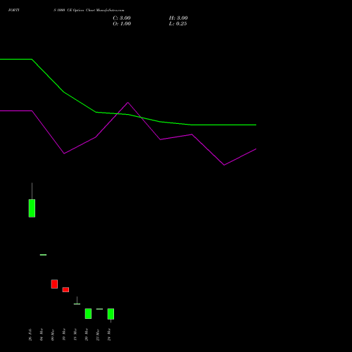Click the low price value L: 0.25
This screenshot has width=352, height=352.
(x=178, y=24)
